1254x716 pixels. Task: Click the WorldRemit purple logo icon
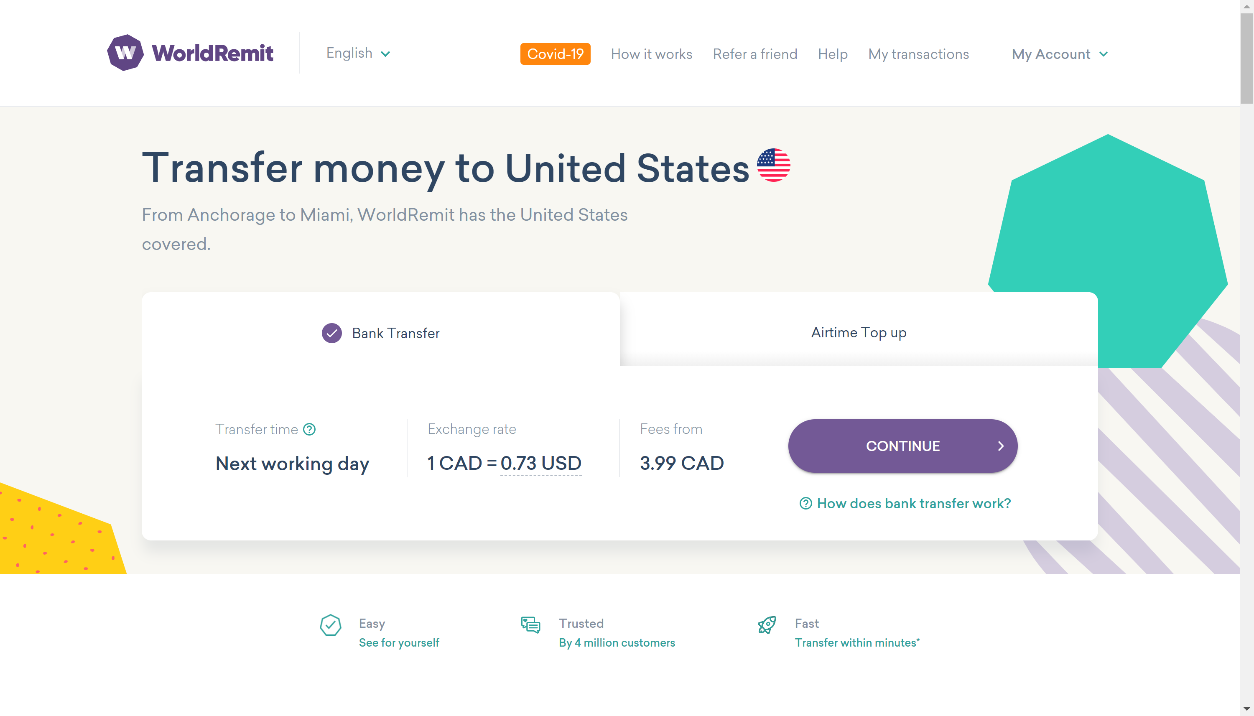pyautogui.click(x=125, y=53)
